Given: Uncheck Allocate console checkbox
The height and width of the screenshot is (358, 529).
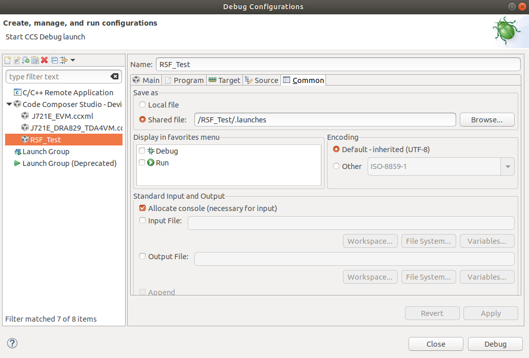Looking at the screenshot, I should 143,208.
